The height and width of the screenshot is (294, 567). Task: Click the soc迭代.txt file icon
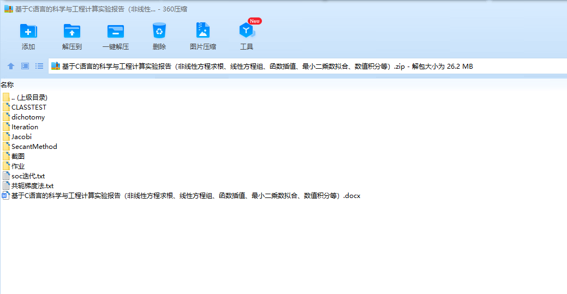tap(6, 176)
